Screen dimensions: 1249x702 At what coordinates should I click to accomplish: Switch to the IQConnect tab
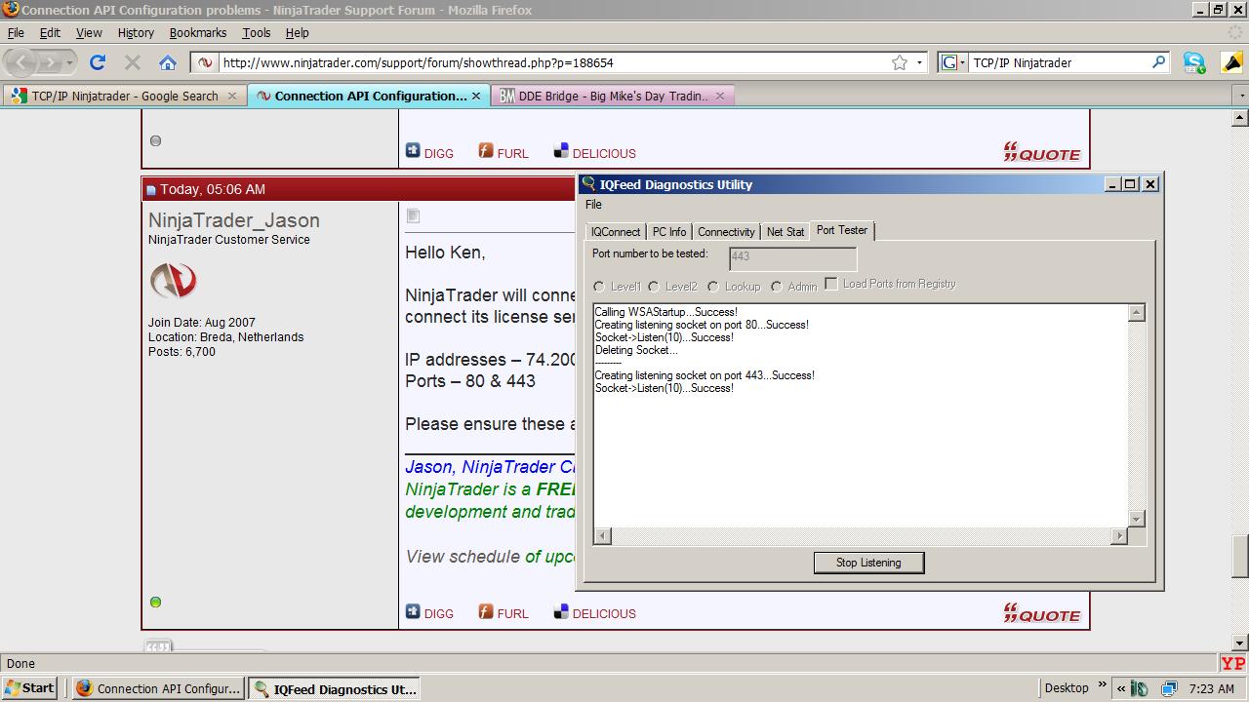pos(616,232)
